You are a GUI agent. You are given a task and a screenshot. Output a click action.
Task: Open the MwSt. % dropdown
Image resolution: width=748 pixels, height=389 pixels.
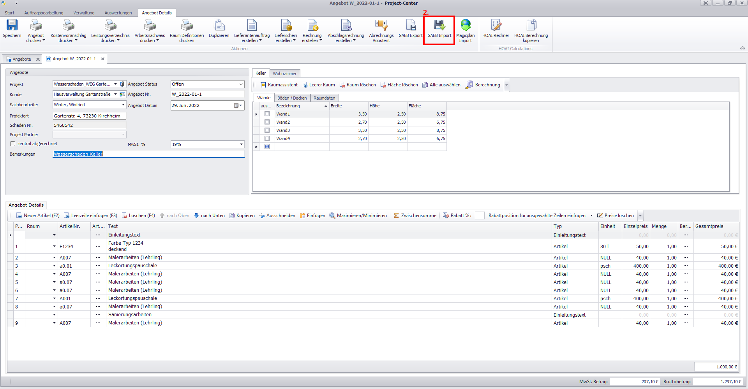(241, 144)
